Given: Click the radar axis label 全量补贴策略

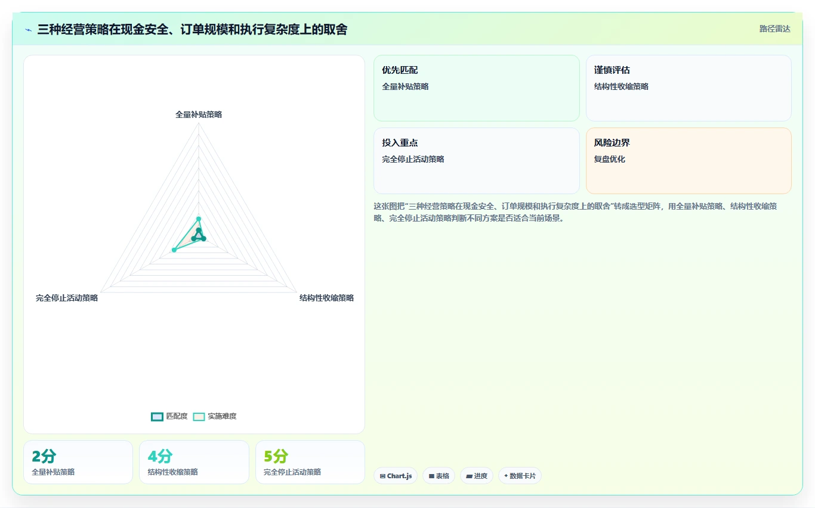Looking at the screenshot, I should point(199,114).
